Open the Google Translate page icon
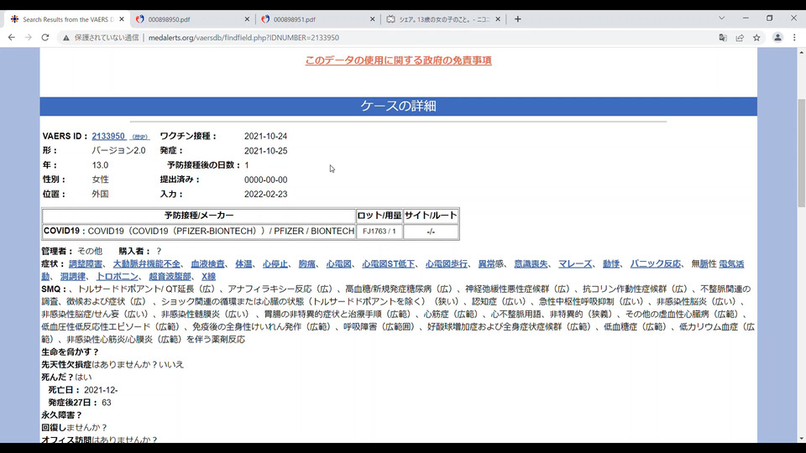This screenshot has height=453, width=806. tap(723, 38)
